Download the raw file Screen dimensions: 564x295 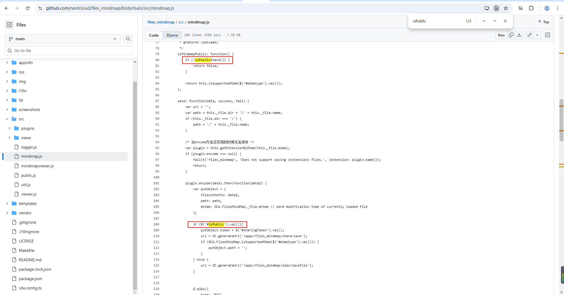[519, 35]
